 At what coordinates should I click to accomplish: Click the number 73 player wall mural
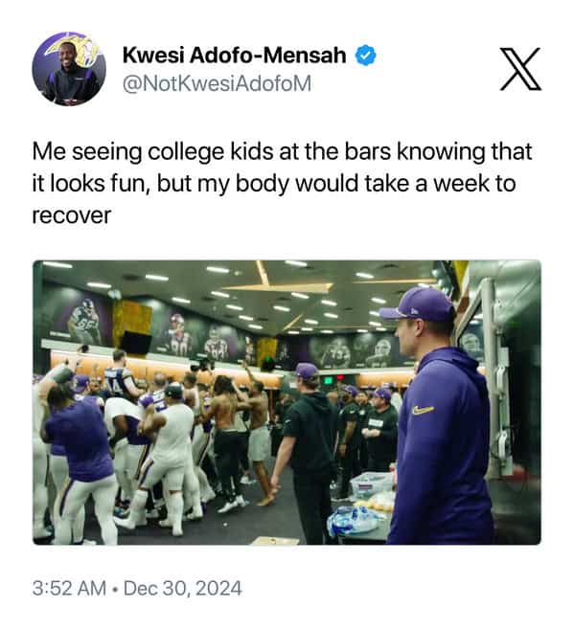click(335, 352)
